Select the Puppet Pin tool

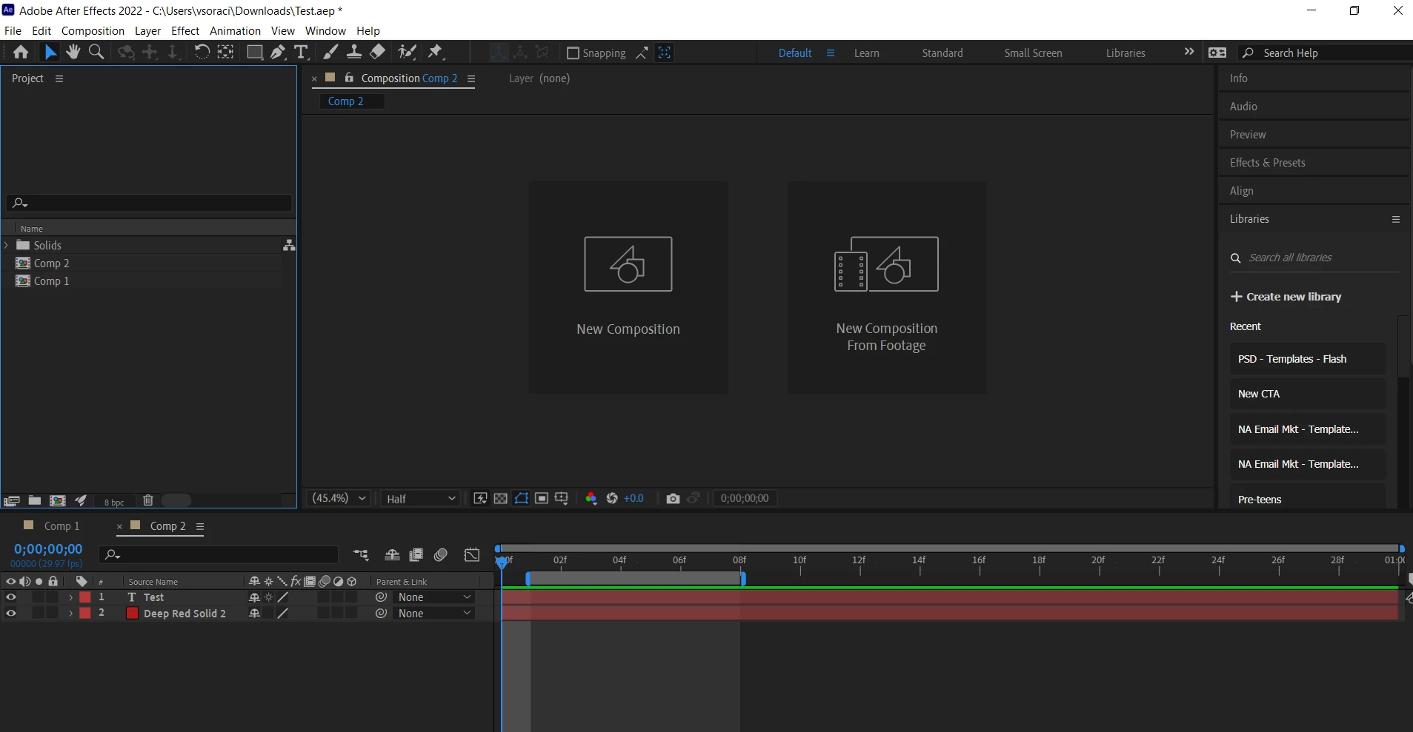[436, 53]
